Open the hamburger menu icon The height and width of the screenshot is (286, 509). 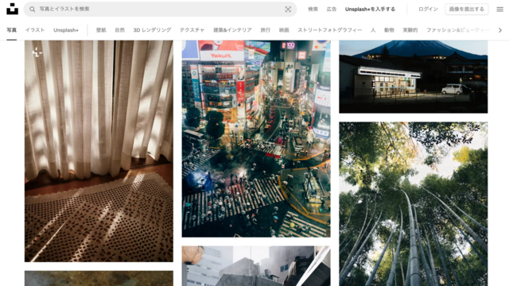pyautogui.click(x=500, y=10)
